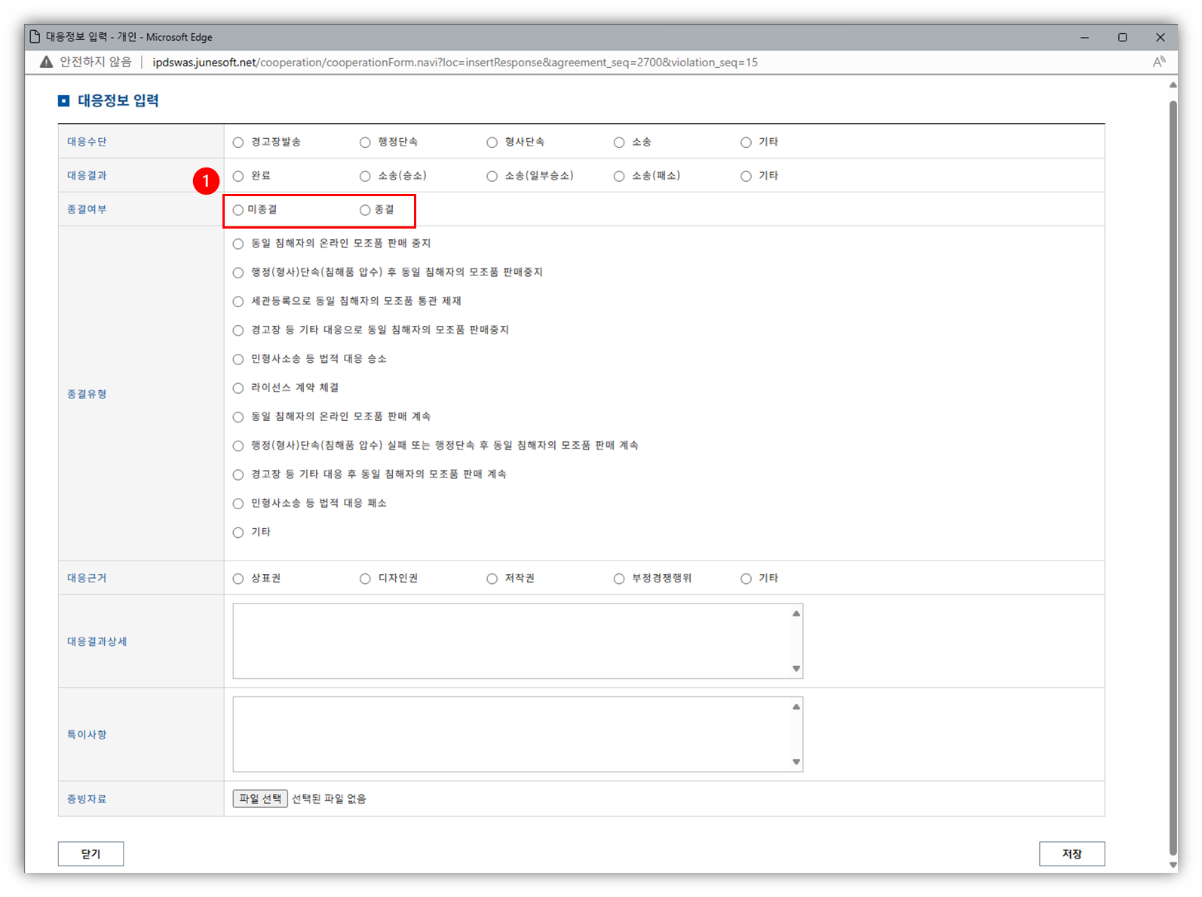Click the 파일 선택 file chooser button
This screenshot has width=1202, height=897.
(260, 799)
